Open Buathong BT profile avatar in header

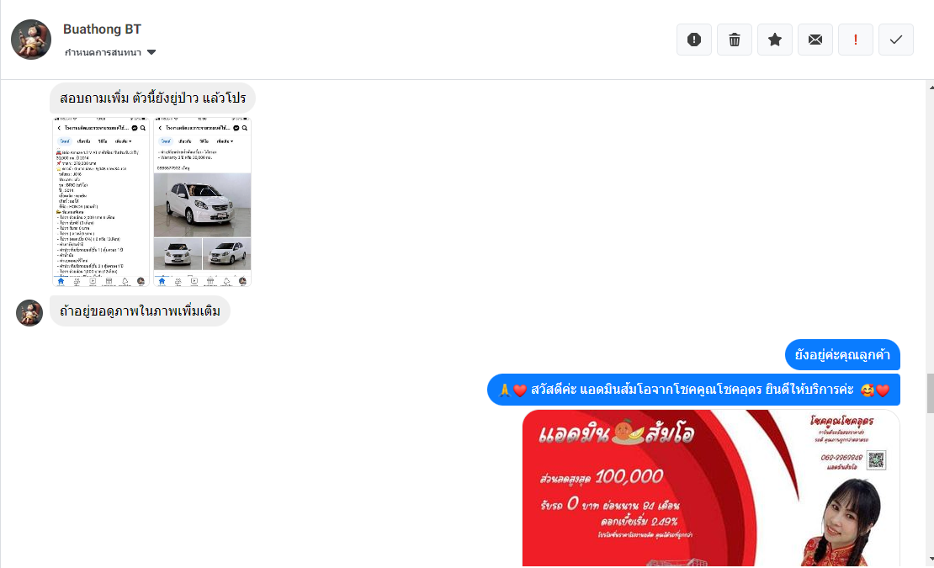[x=31, y=40]
